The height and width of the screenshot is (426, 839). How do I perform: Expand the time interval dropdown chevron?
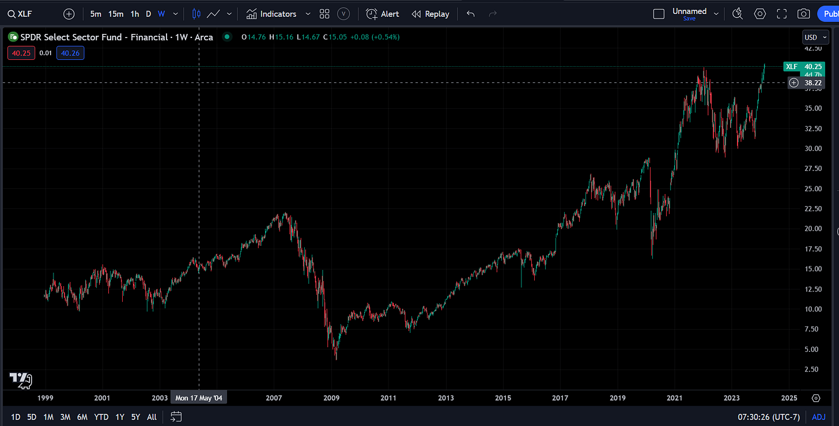coord(176,14)
